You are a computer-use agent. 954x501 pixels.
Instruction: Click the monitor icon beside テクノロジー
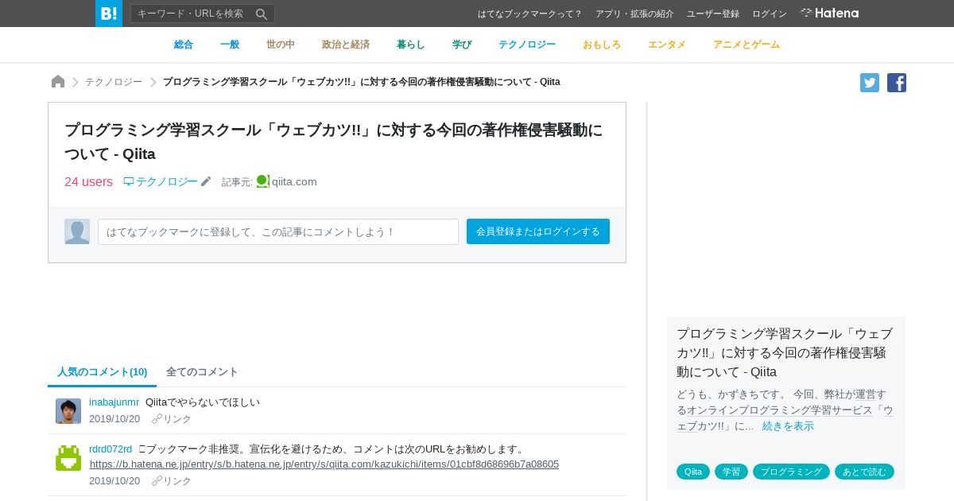pyautogui.click(x=129, y=181)
